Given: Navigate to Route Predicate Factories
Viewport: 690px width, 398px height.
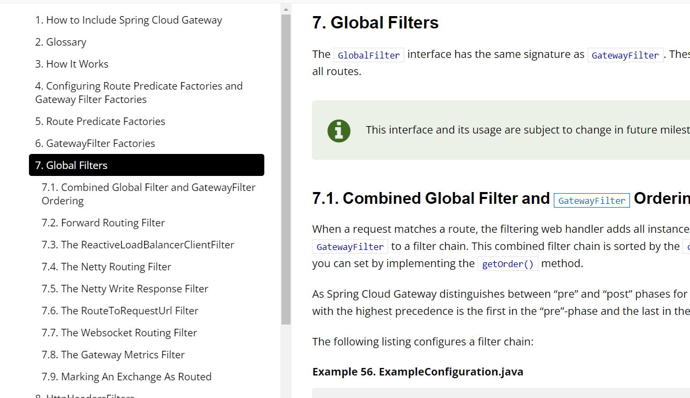Looking at the screenshot, I should (100, 122).
